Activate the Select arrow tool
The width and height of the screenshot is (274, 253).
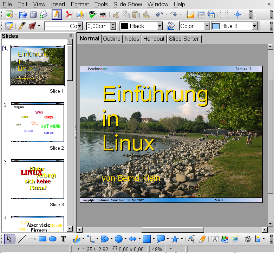coord(9,239)
